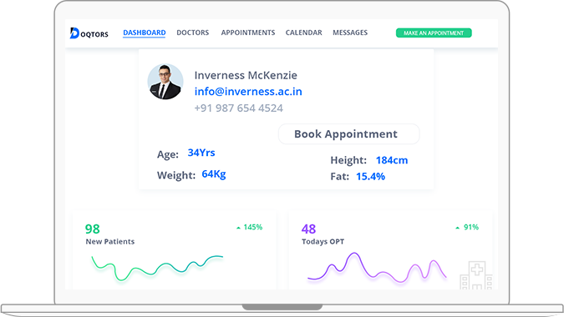Click the Make An Appointment button
This screenshot has height=317, width=564.
pyautogui.click(x=434, y=33)
